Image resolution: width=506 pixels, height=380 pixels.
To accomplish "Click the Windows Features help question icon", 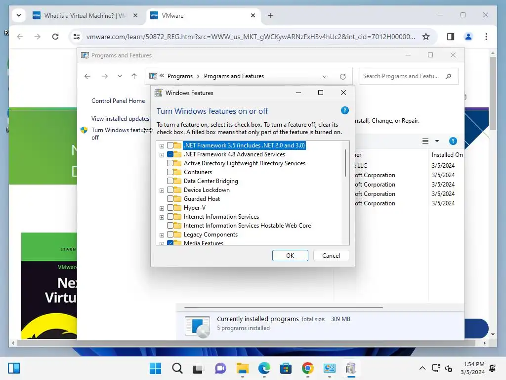I will 344,110.
